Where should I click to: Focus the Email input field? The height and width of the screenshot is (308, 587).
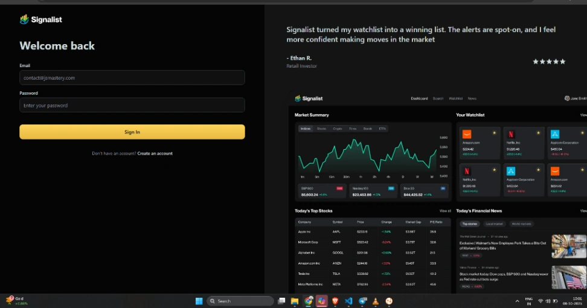[x=132, y=78]
